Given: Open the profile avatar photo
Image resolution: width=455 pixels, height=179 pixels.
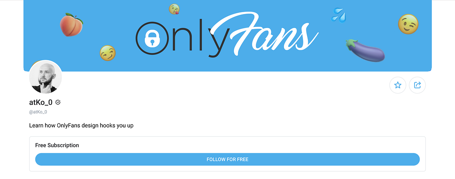Looking at the screenshot, I should click(x=45, y=77).
